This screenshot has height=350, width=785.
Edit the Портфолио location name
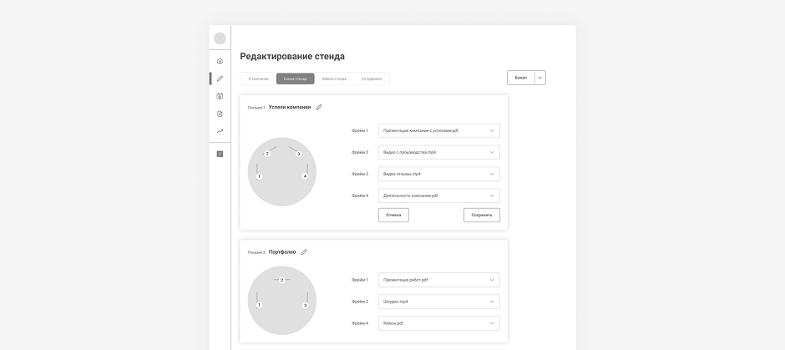click(304, 251)
